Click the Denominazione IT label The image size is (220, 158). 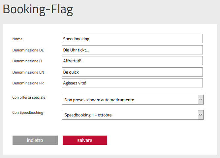(x=27, y=61)
